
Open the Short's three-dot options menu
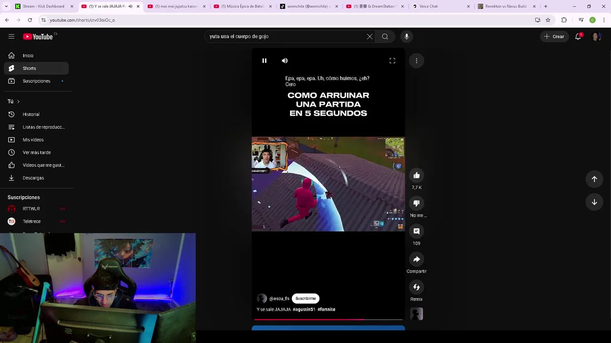[417, 61]
